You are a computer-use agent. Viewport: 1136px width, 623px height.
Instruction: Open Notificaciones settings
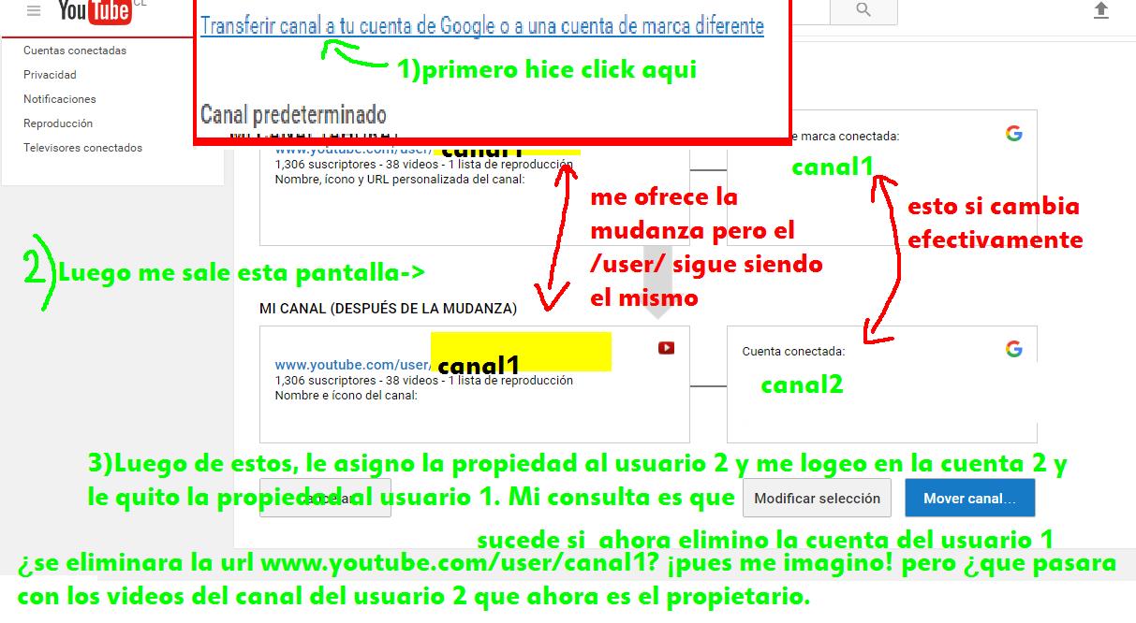coord(60,99)
